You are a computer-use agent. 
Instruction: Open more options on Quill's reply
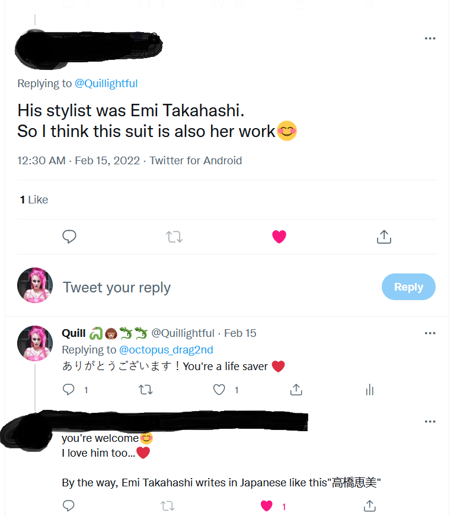click(430, 333)
